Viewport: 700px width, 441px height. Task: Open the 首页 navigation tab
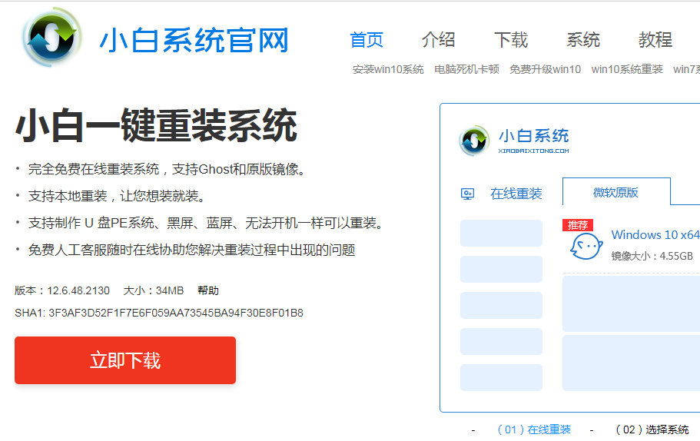coord(367,40)
